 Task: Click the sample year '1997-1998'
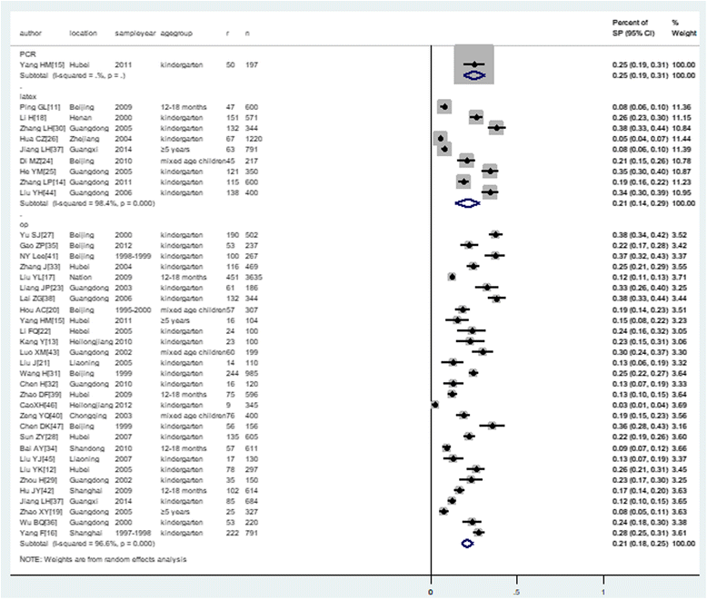coord(133,534)
